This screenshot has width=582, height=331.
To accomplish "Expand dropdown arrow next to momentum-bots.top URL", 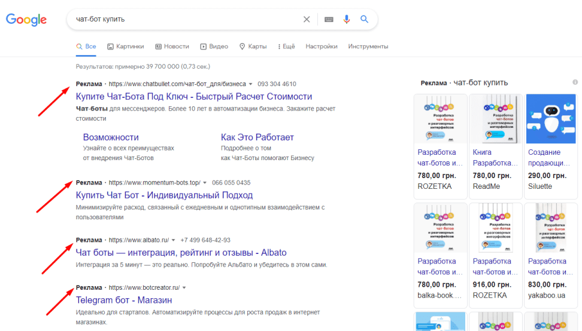I will click(205, 183).
